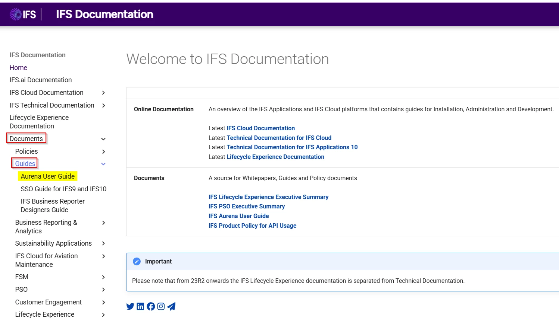The width and height of the screenshot is (559, 329).
Task: Open IFS.ai Documentation sidebar item
Action: [x=41, y=80]
